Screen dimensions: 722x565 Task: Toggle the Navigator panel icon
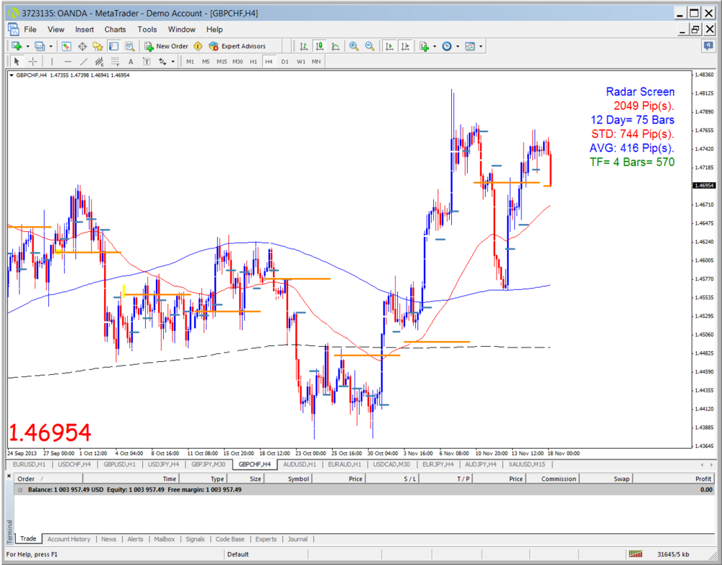click(x=97, y=46)
